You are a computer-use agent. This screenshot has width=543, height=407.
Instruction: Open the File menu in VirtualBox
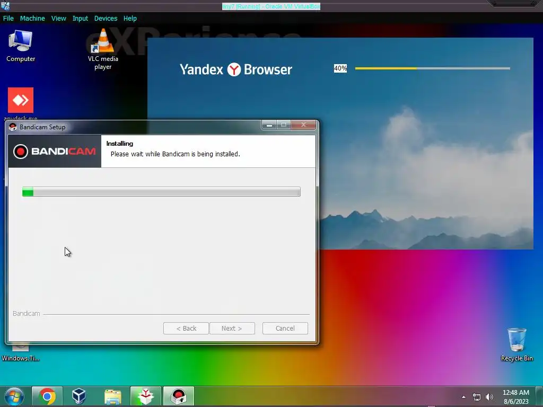8,19
